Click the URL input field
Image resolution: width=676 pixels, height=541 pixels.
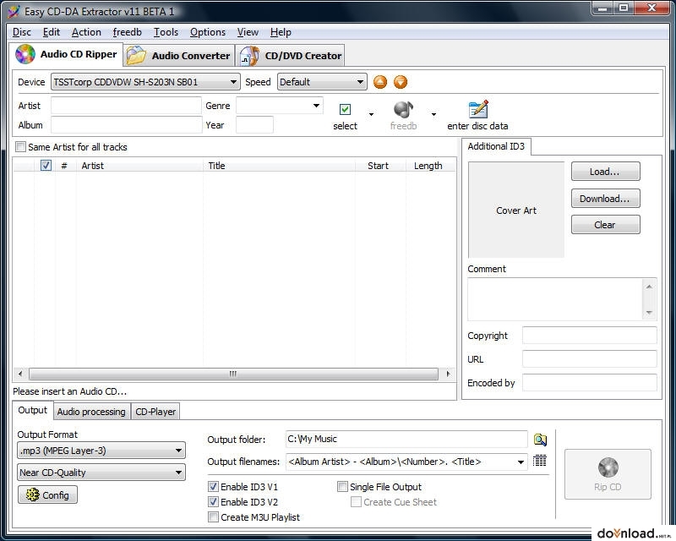589,359
